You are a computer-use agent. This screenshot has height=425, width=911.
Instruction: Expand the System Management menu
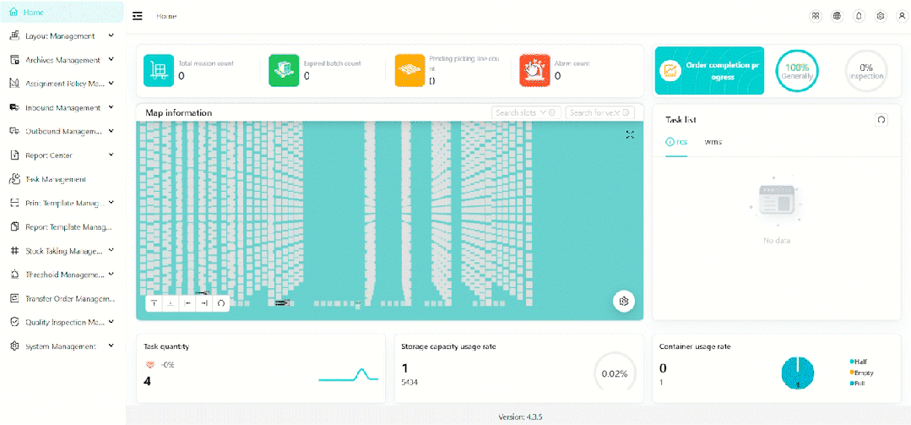coord(59,346)
